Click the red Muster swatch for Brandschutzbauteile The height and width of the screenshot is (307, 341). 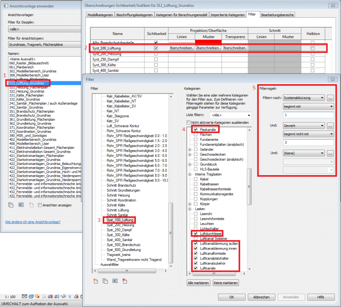click(208, 42)
